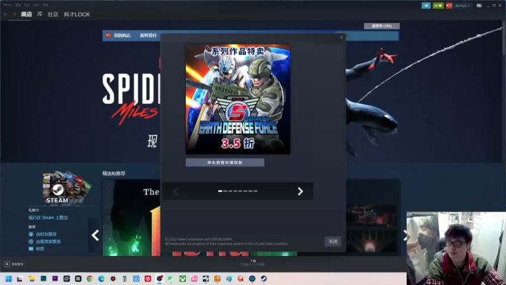This screenshot has height=285, width=506.
Task: Switch to Big Picture mode icon
Action: [x=479, y=6]
